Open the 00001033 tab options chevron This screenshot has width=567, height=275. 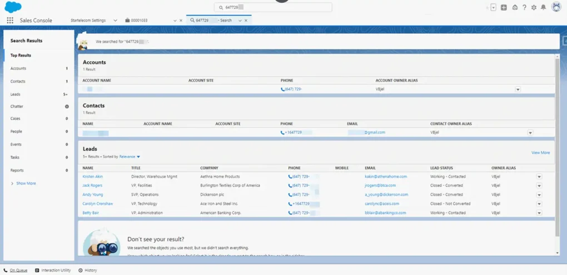click(x=175, y=21)
